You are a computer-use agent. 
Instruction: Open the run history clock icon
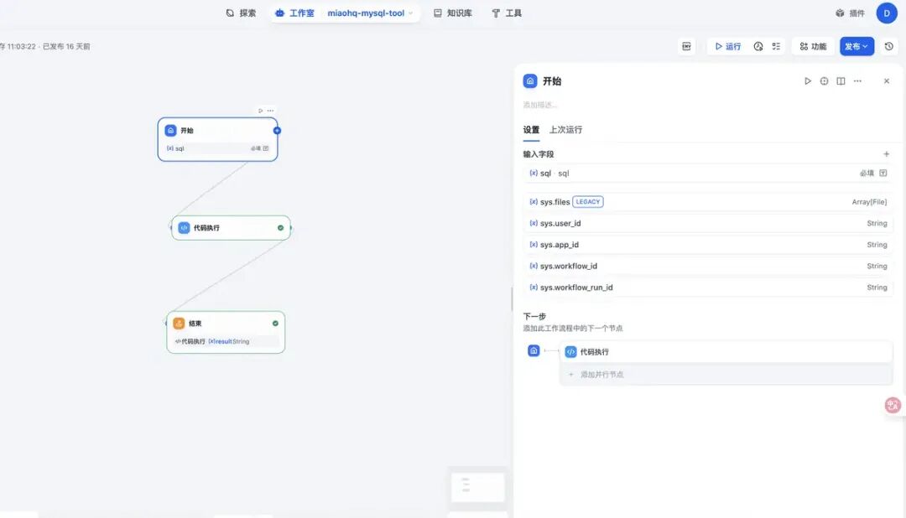coord(758,46)
